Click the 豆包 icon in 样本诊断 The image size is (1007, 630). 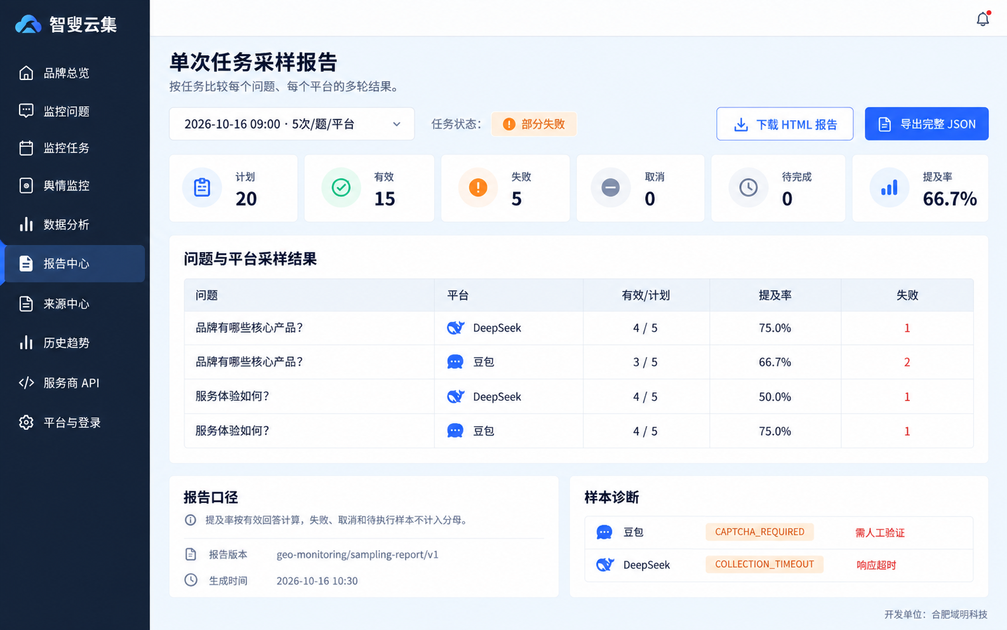point(604,532)
